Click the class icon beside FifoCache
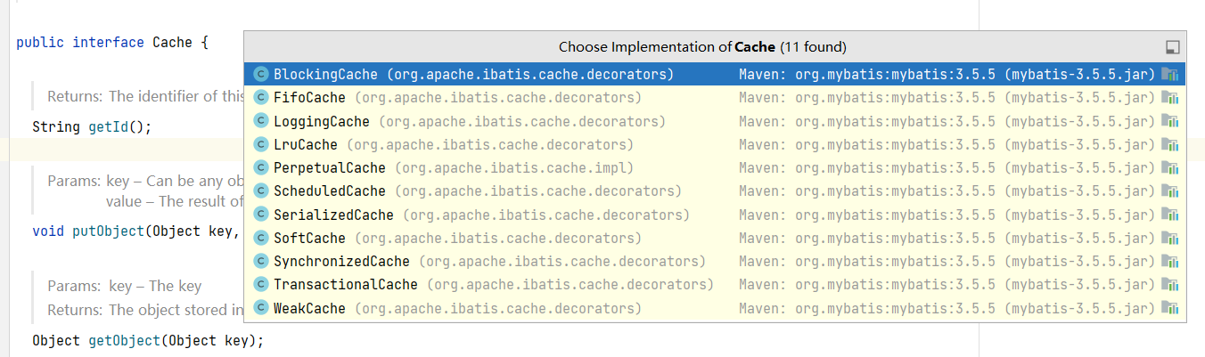 tap(261, 97)
